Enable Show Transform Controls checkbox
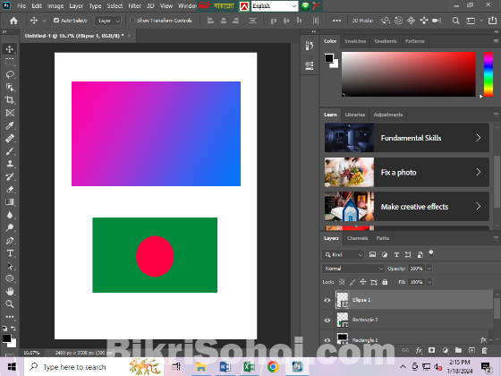The image size is (501, 376). point(132,21)
